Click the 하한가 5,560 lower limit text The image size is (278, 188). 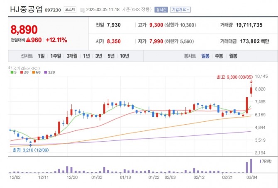coord(179,41)
